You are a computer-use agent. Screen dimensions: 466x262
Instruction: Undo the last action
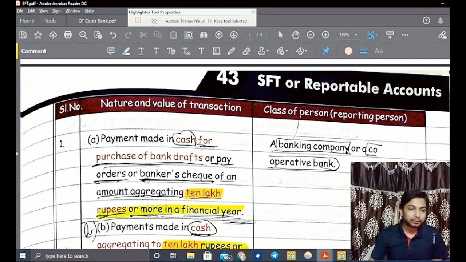point(113,35)
